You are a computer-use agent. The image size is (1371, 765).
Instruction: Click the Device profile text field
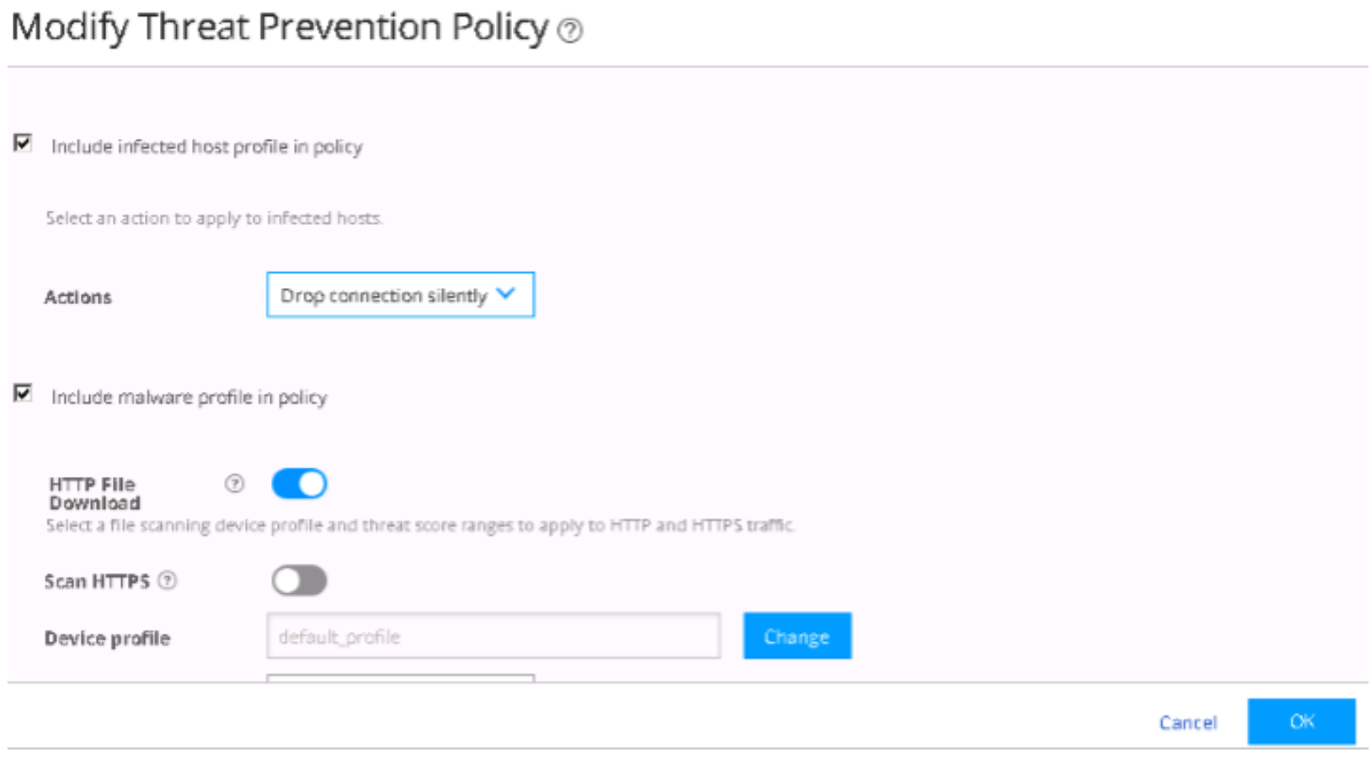tap(493, 636)
